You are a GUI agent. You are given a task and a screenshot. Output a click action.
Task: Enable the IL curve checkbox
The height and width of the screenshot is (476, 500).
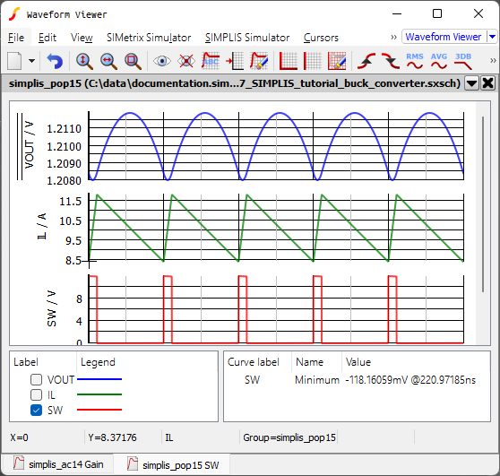point(36,394)
